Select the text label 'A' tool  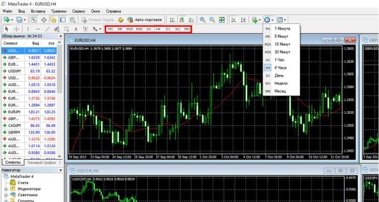pyautogui.click(x=76, y=29)
